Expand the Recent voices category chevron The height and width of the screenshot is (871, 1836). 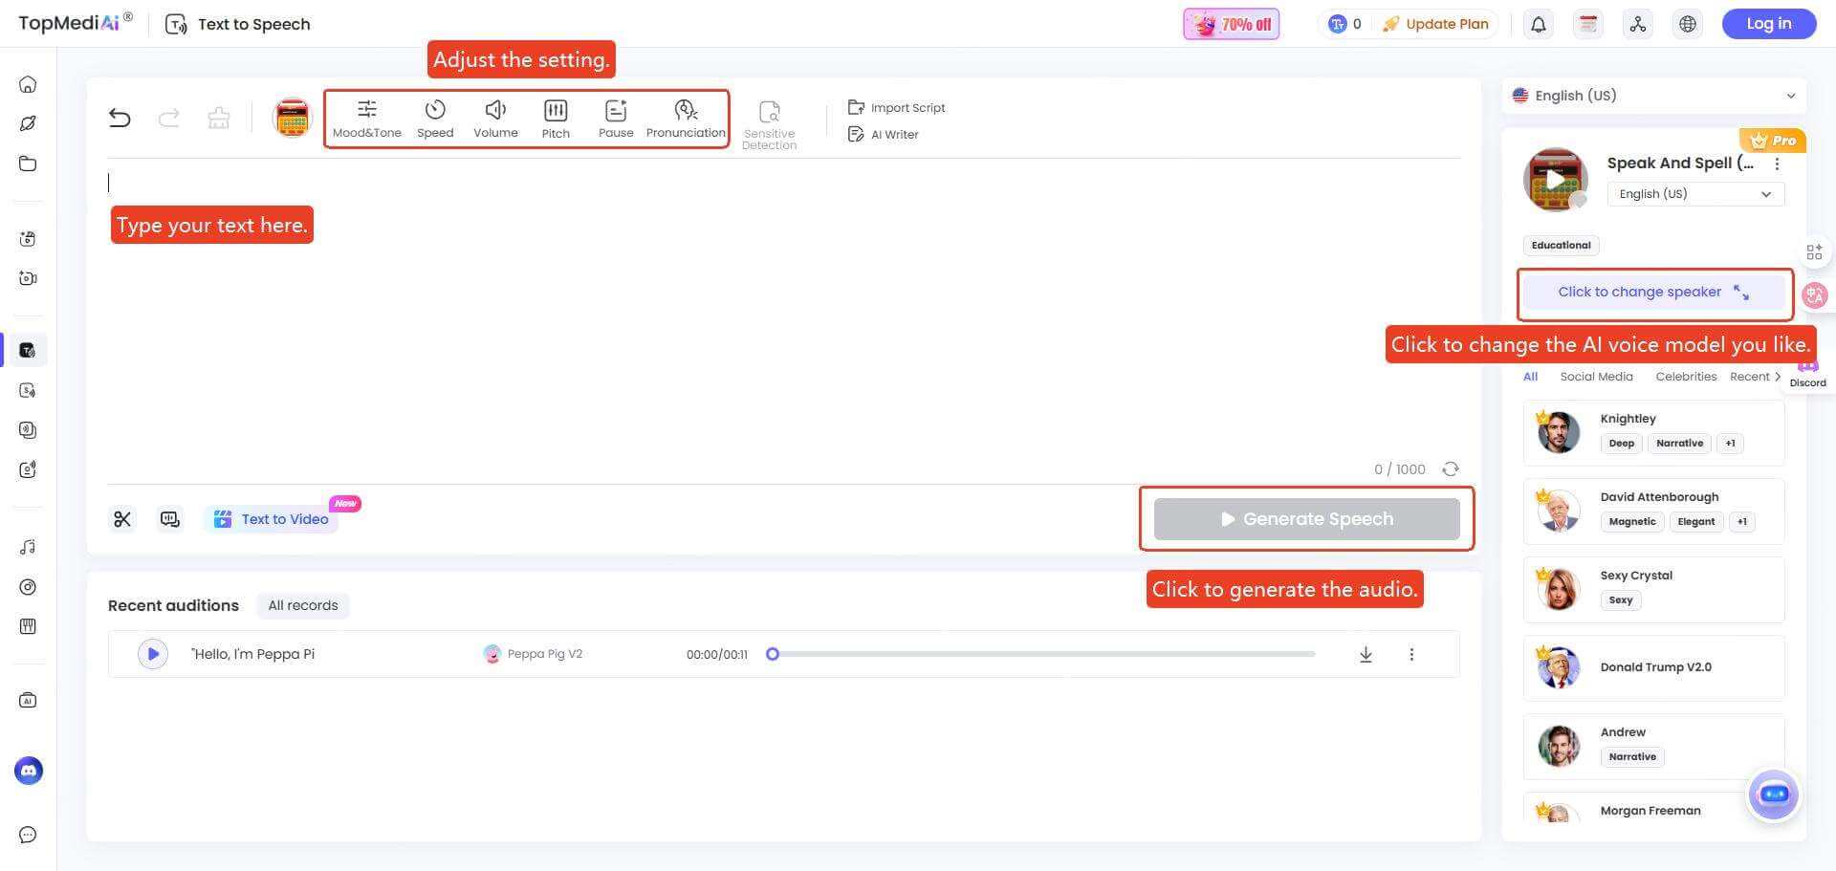point(1778,376)
